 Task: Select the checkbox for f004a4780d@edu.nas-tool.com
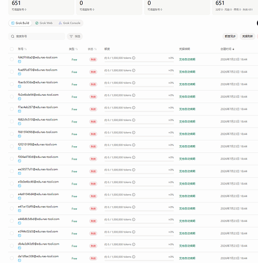click(12, 159)
